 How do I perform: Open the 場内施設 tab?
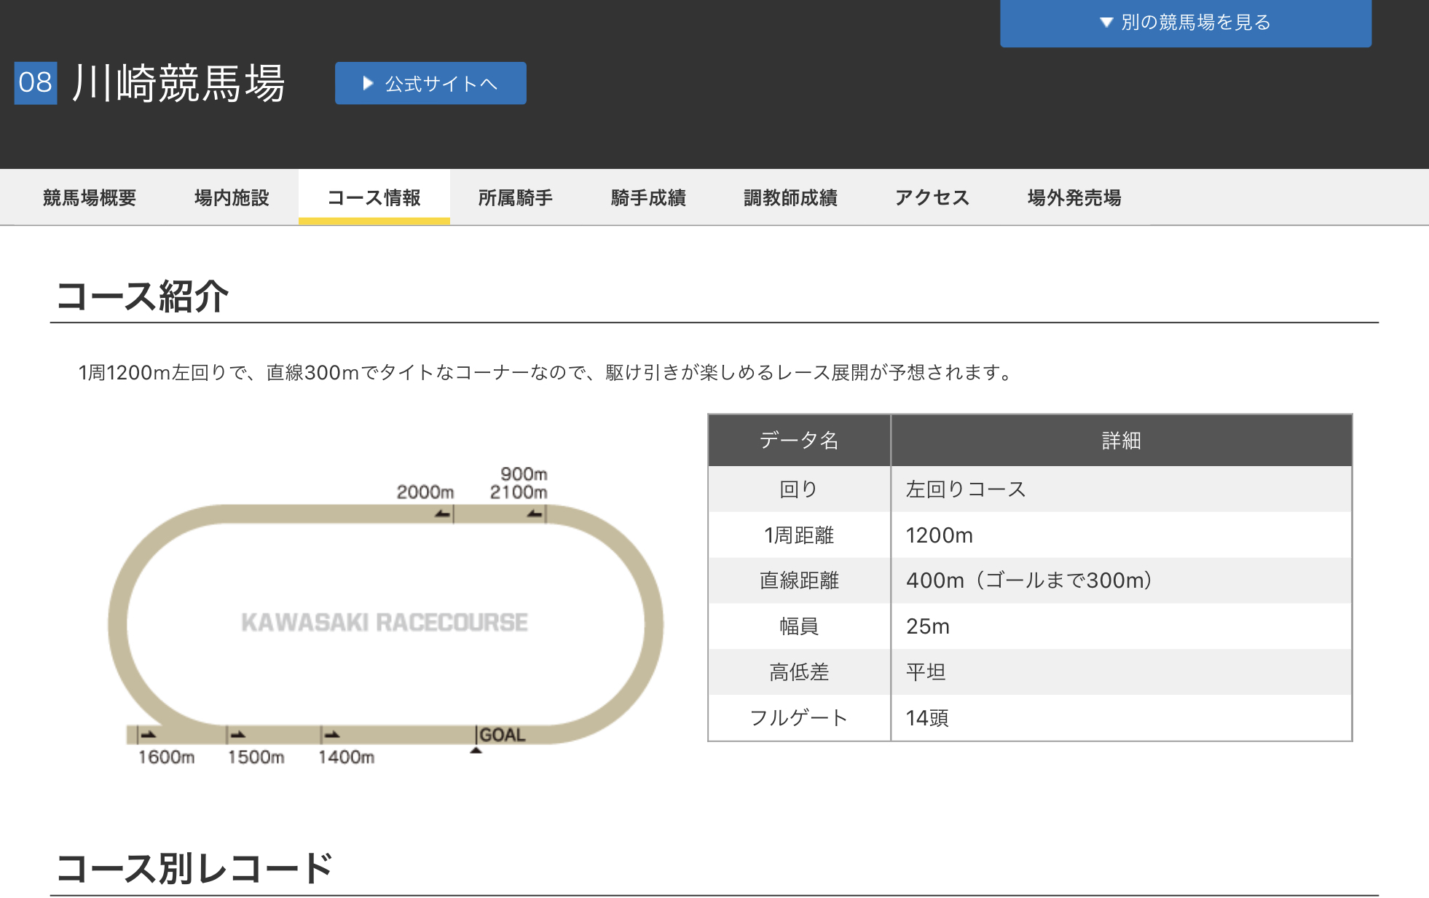pos(232,197)
